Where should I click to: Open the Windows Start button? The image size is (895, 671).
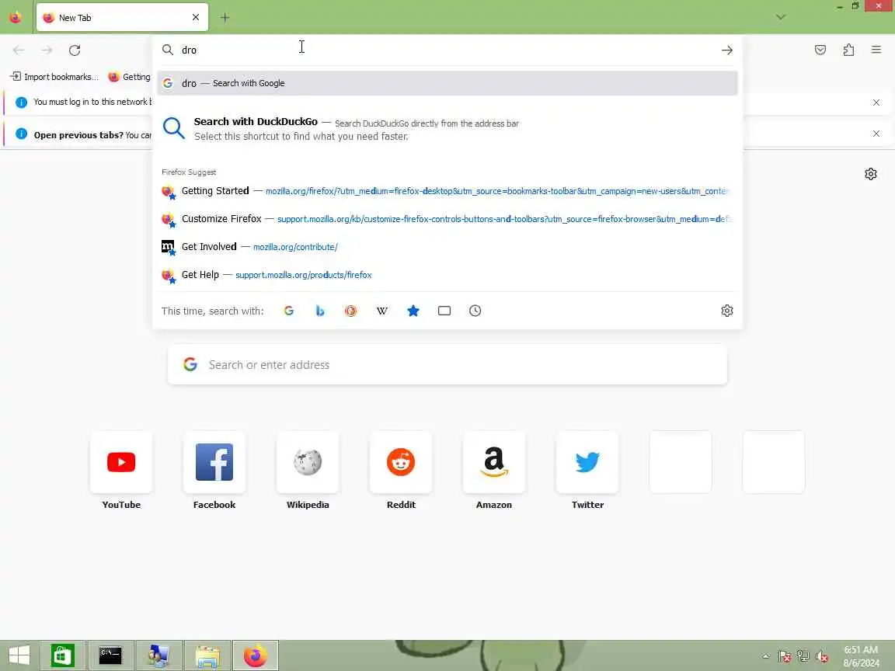click(19, 655)
